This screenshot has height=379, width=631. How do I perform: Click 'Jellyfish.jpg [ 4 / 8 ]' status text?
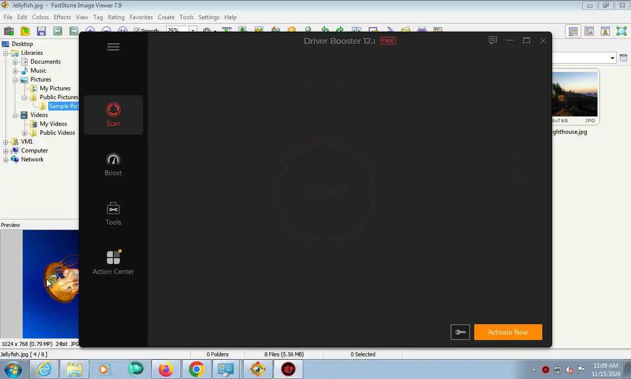(24, 354)
